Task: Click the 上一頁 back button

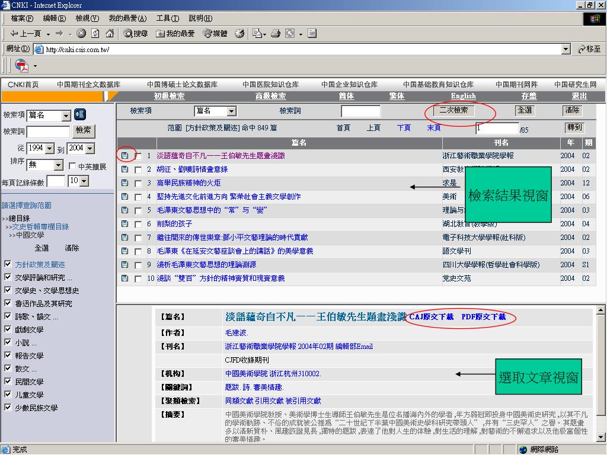Action: point(26,34)
